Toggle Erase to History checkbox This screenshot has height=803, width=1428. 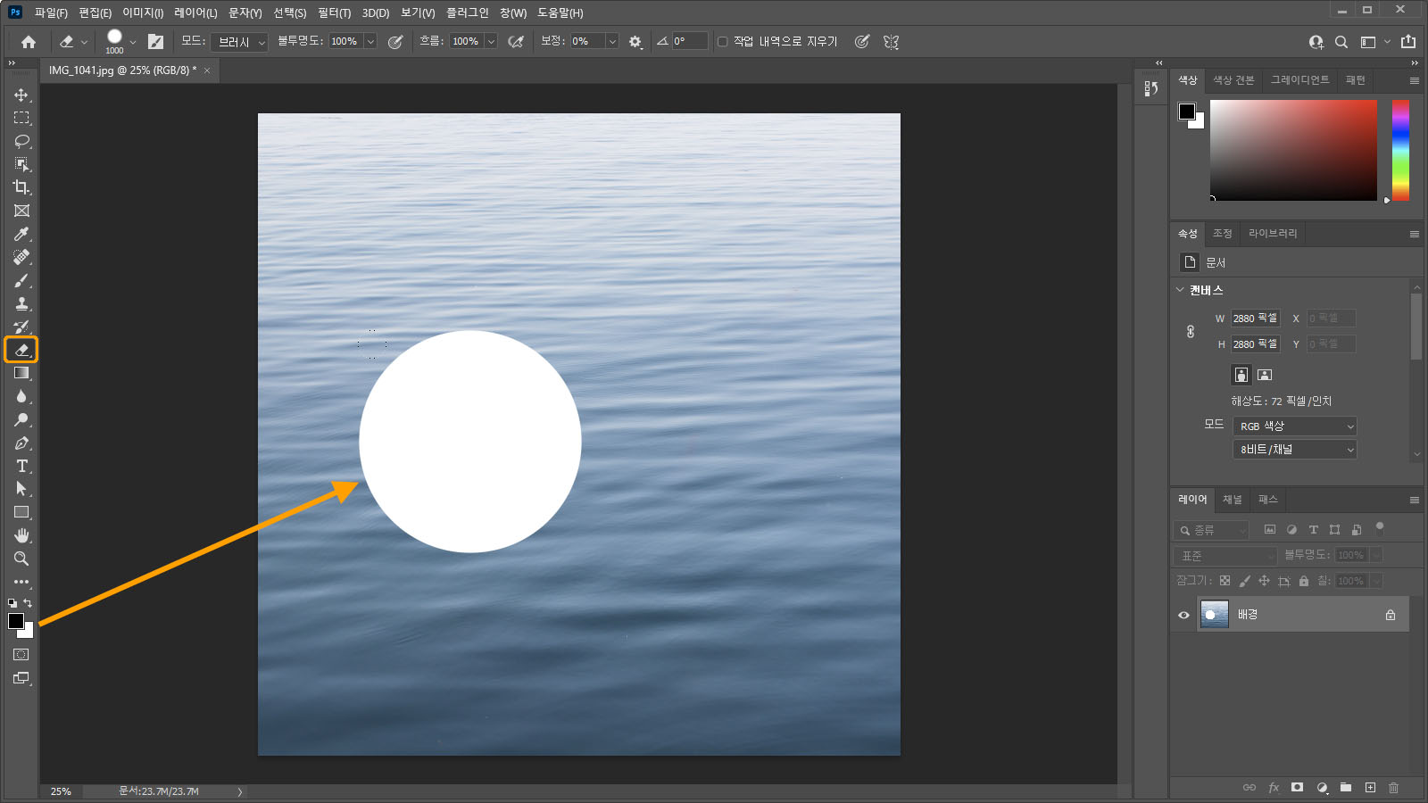click(723, 42)
